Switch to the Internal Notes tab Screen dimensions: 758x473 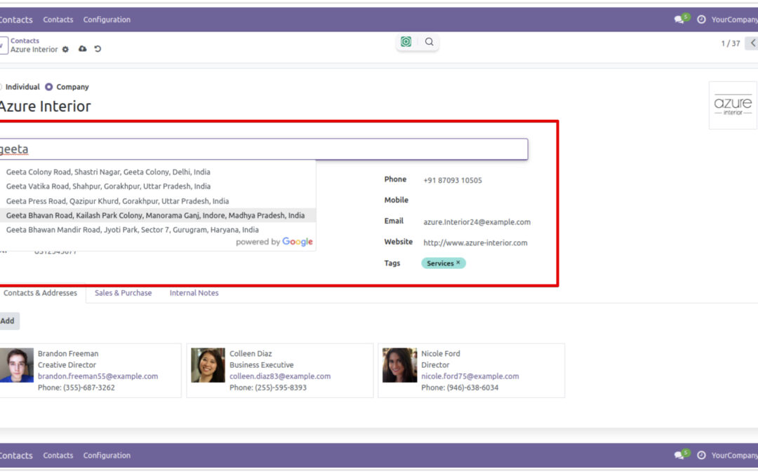pyautogui.click(x=194, y=293)
